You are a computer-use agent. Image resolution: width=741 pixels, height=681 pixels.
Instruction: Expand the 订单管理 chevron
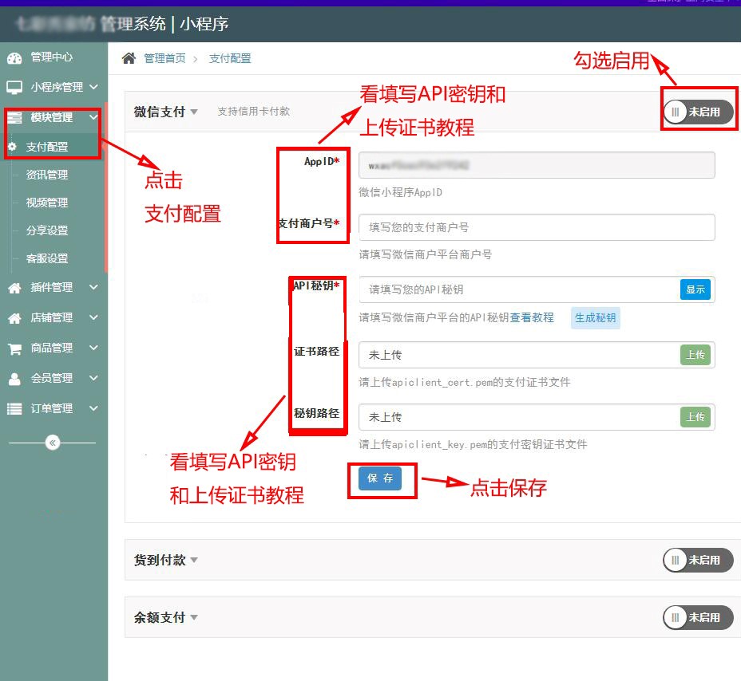93,408
